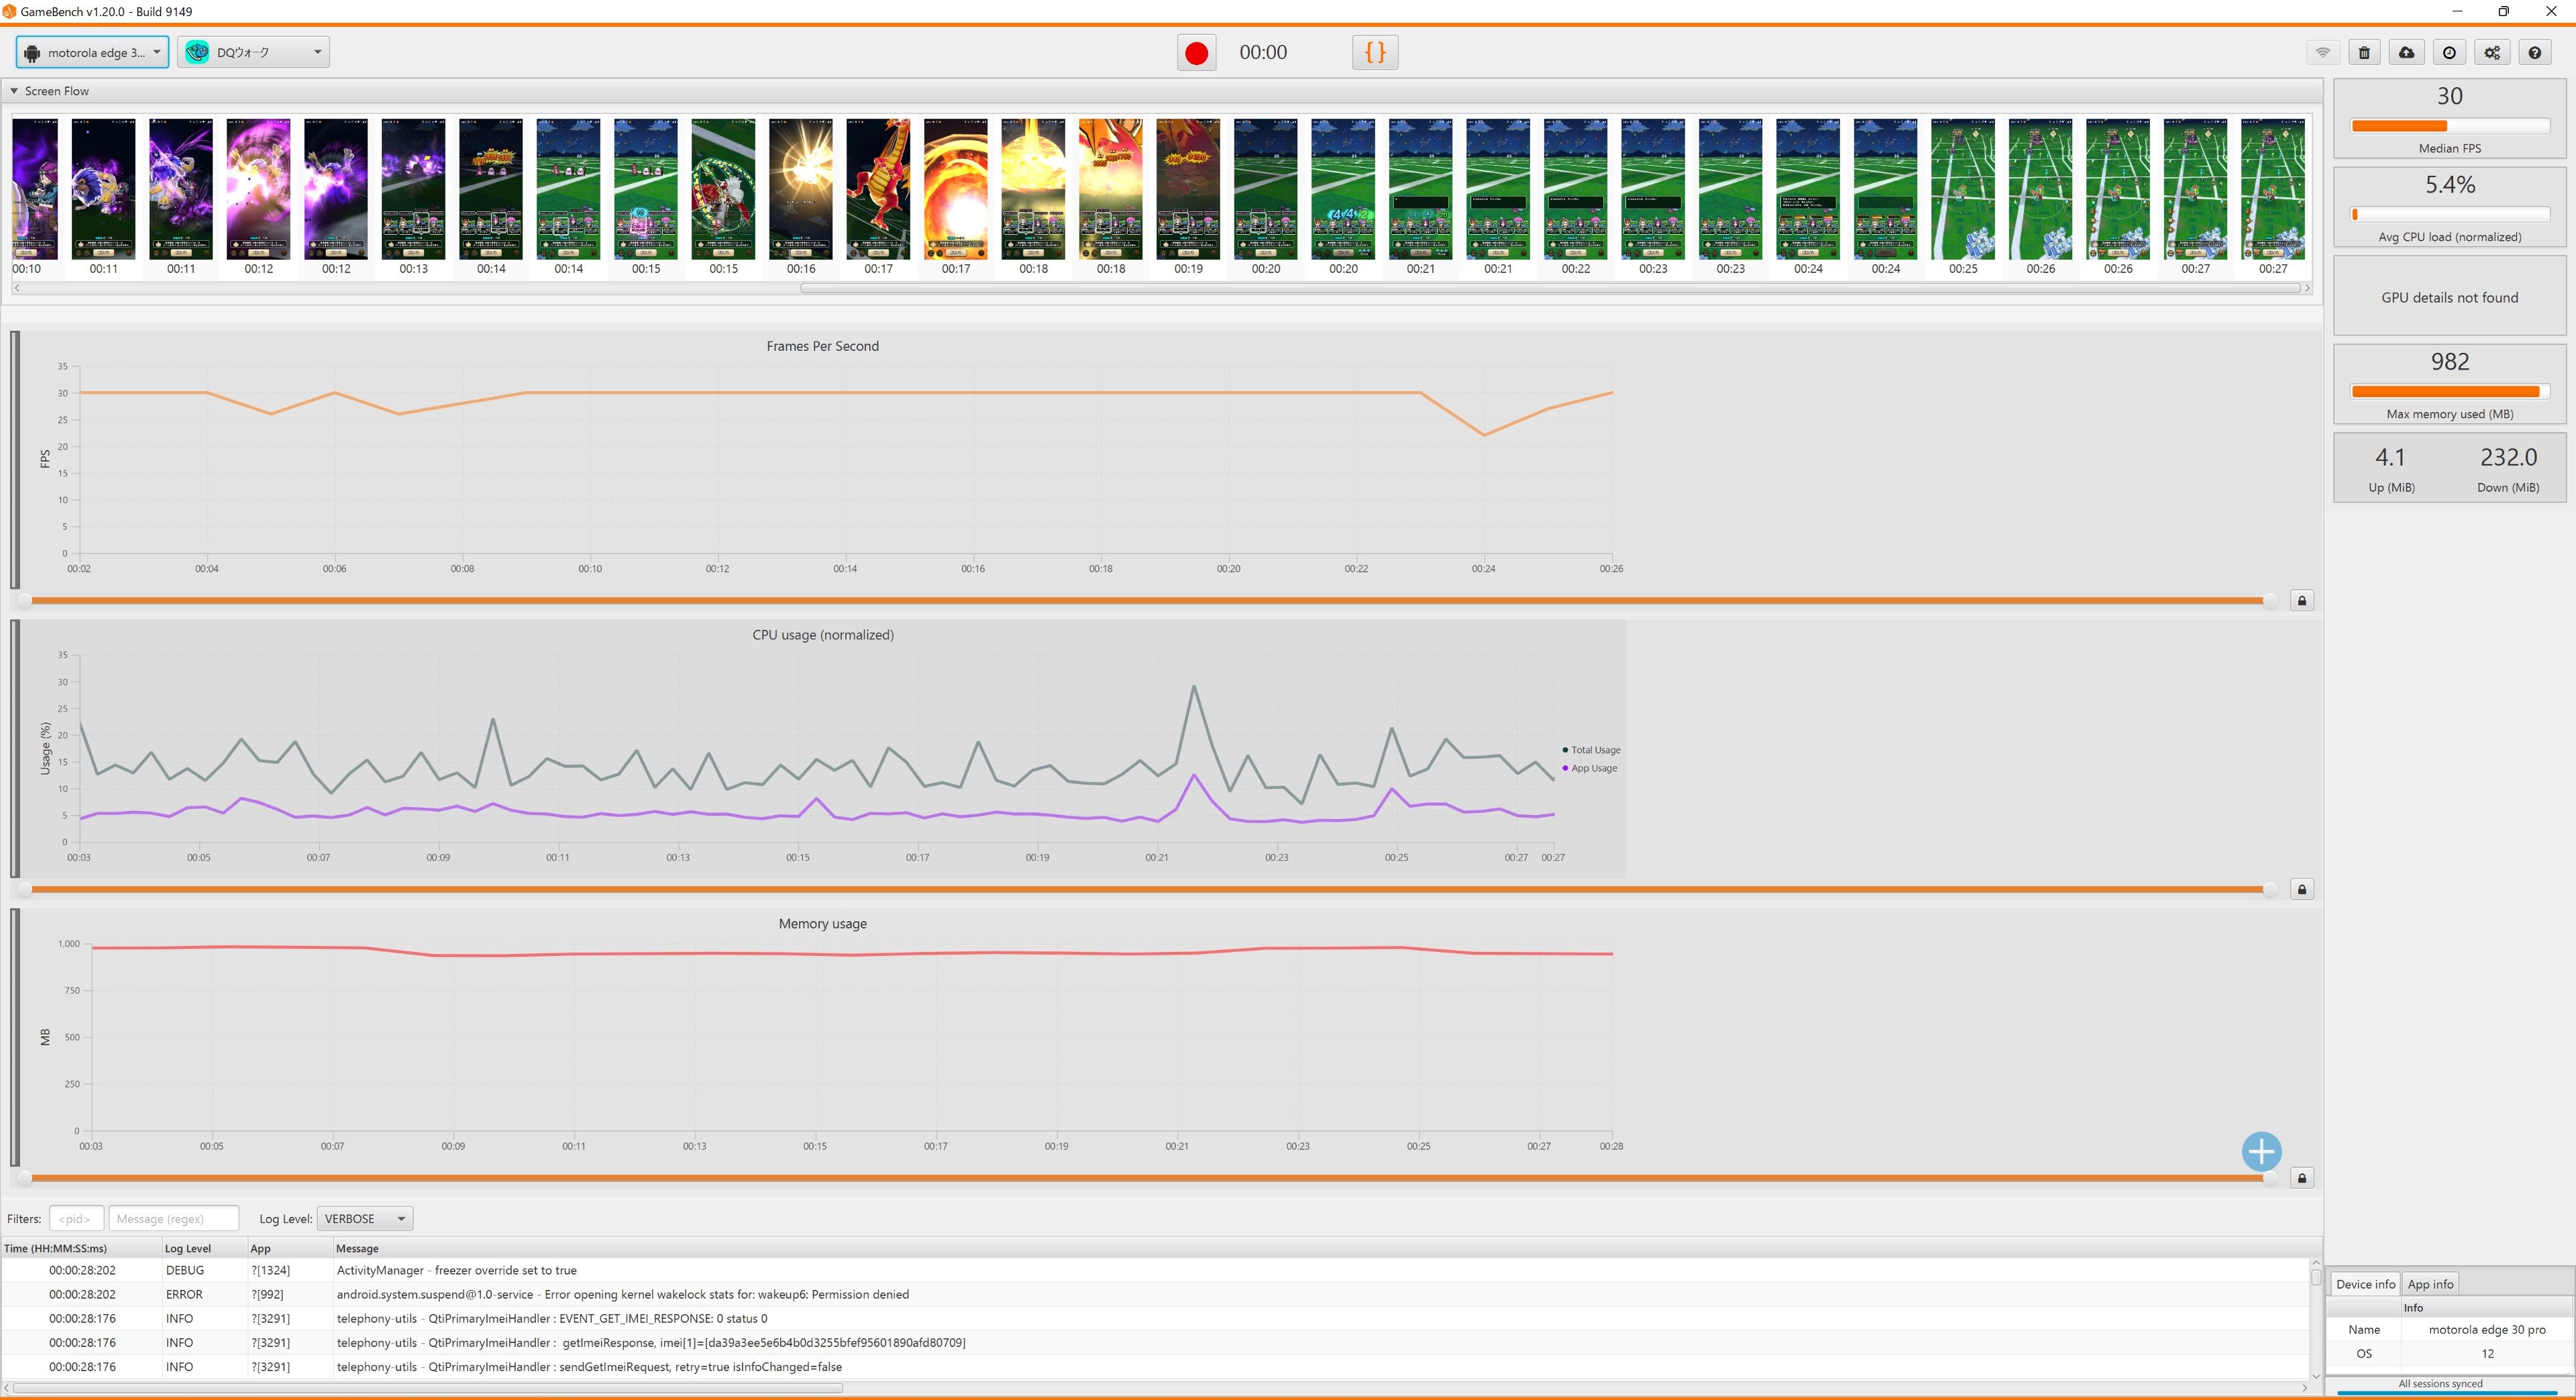Start recording with the red record button

coord(1196,53)
